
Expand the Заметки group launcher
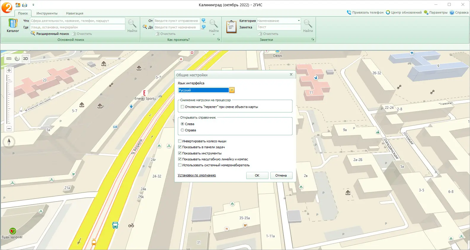[313, 39]
